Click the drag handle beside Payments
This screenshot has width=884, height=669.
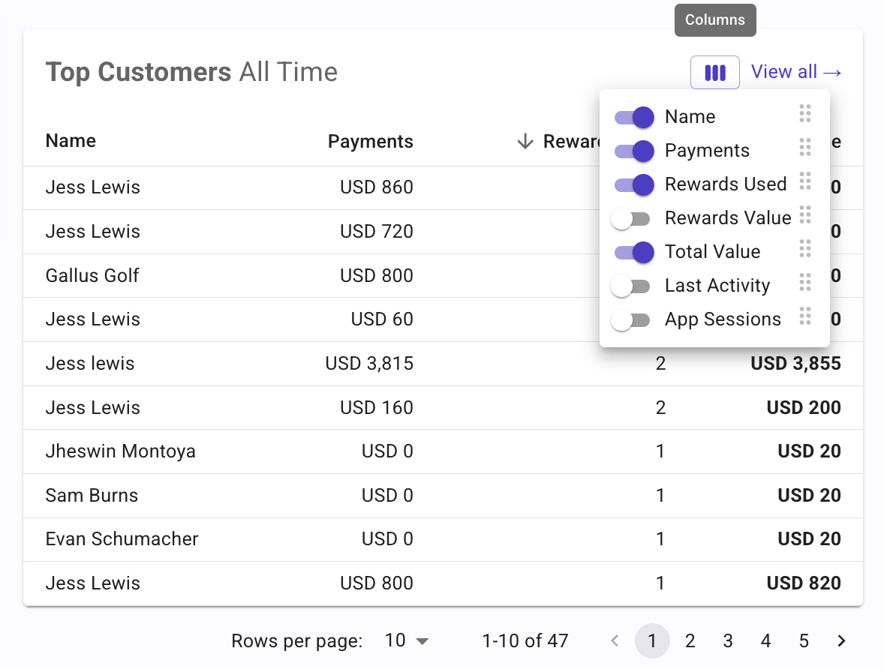(x=805, y=148)
